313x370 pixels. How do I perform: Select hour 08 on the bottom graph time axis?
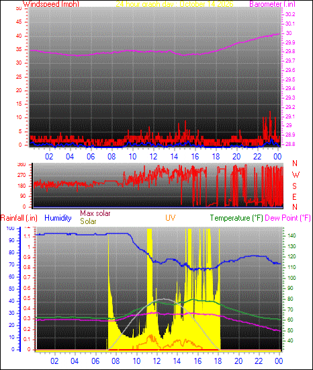(116, 361)
